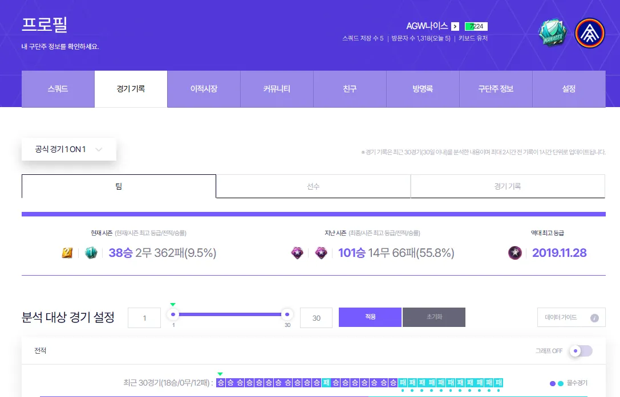Open the 공식 경기 1ON1 dropdown
The width and height of the screenshot is (620, 397).
click(x=69, y=149)
